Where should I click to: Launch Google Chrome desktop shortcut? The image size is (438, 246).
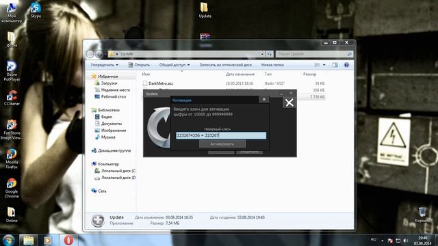[12, 188]
